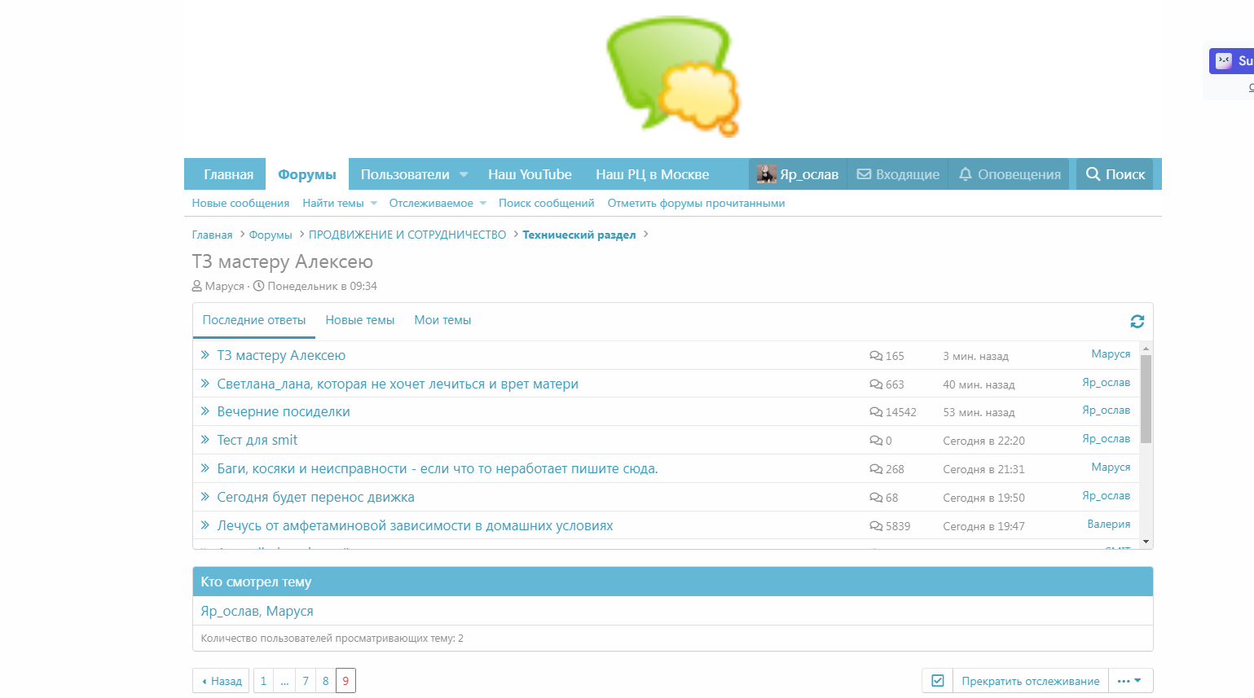Switch to Мои темы tab

(x=442, y=320)
